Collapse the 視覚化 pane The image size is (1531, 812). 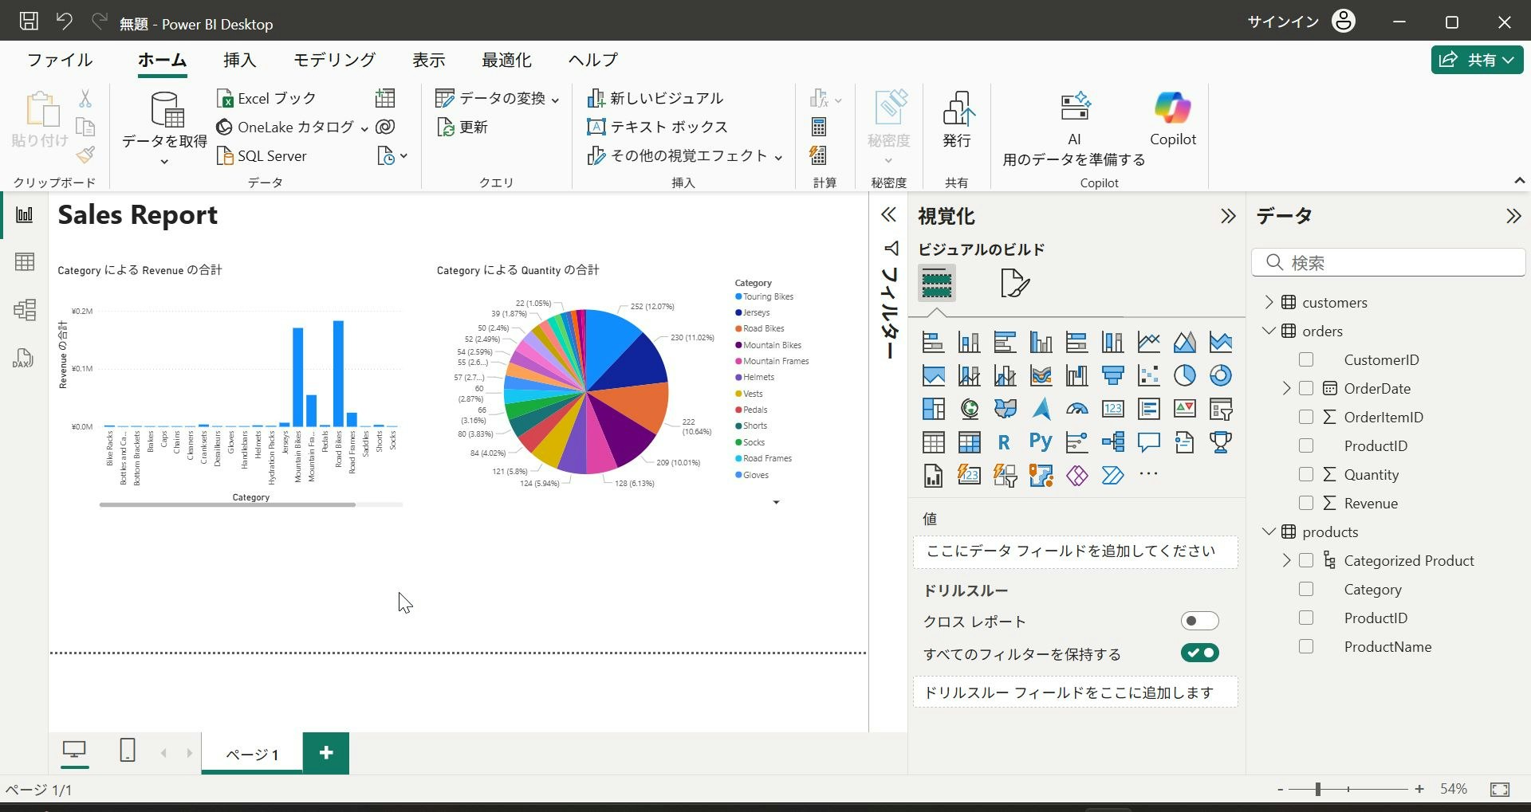(x=1228, y=216)
